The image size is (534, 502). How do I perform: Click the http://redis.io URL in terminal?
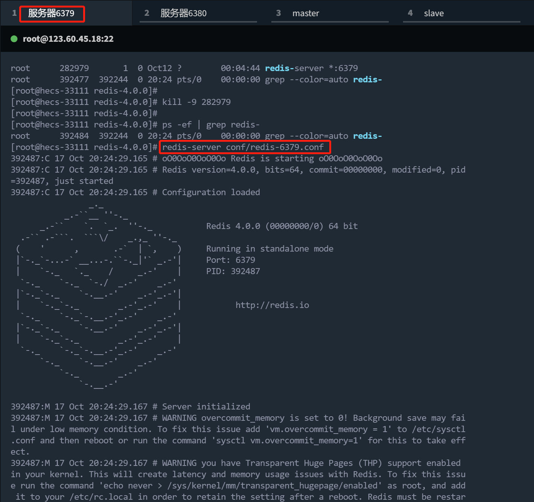click(272, 305)
